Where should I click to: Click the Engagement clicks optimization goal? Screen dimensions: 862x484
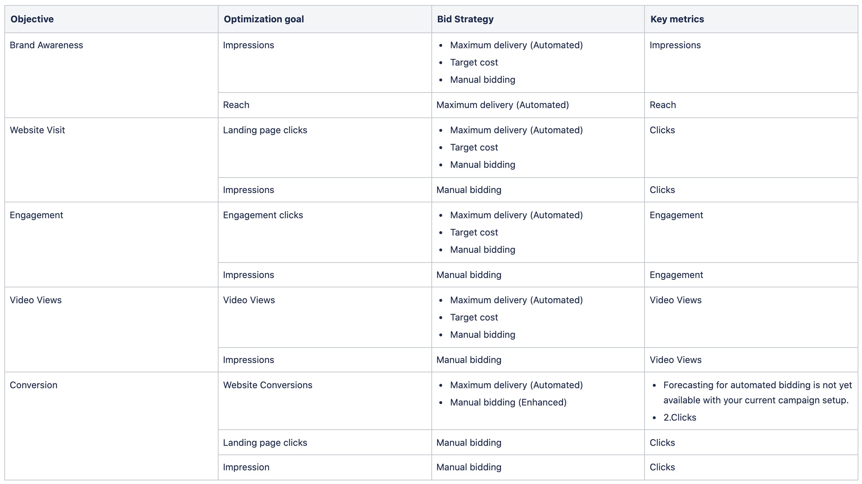coord(263,215)
